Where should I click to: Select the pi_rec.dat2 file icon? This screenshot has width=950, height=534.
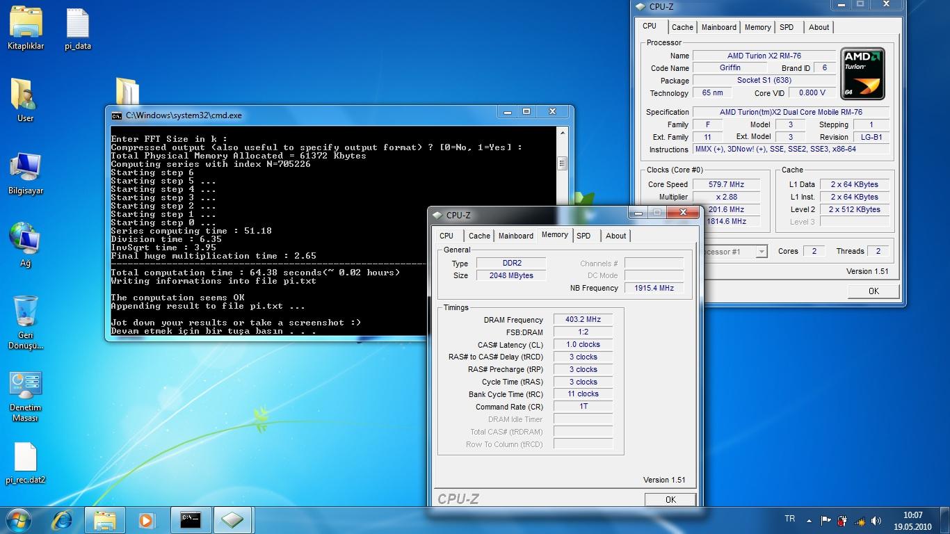pyautogui.click(x=26, y=464)
